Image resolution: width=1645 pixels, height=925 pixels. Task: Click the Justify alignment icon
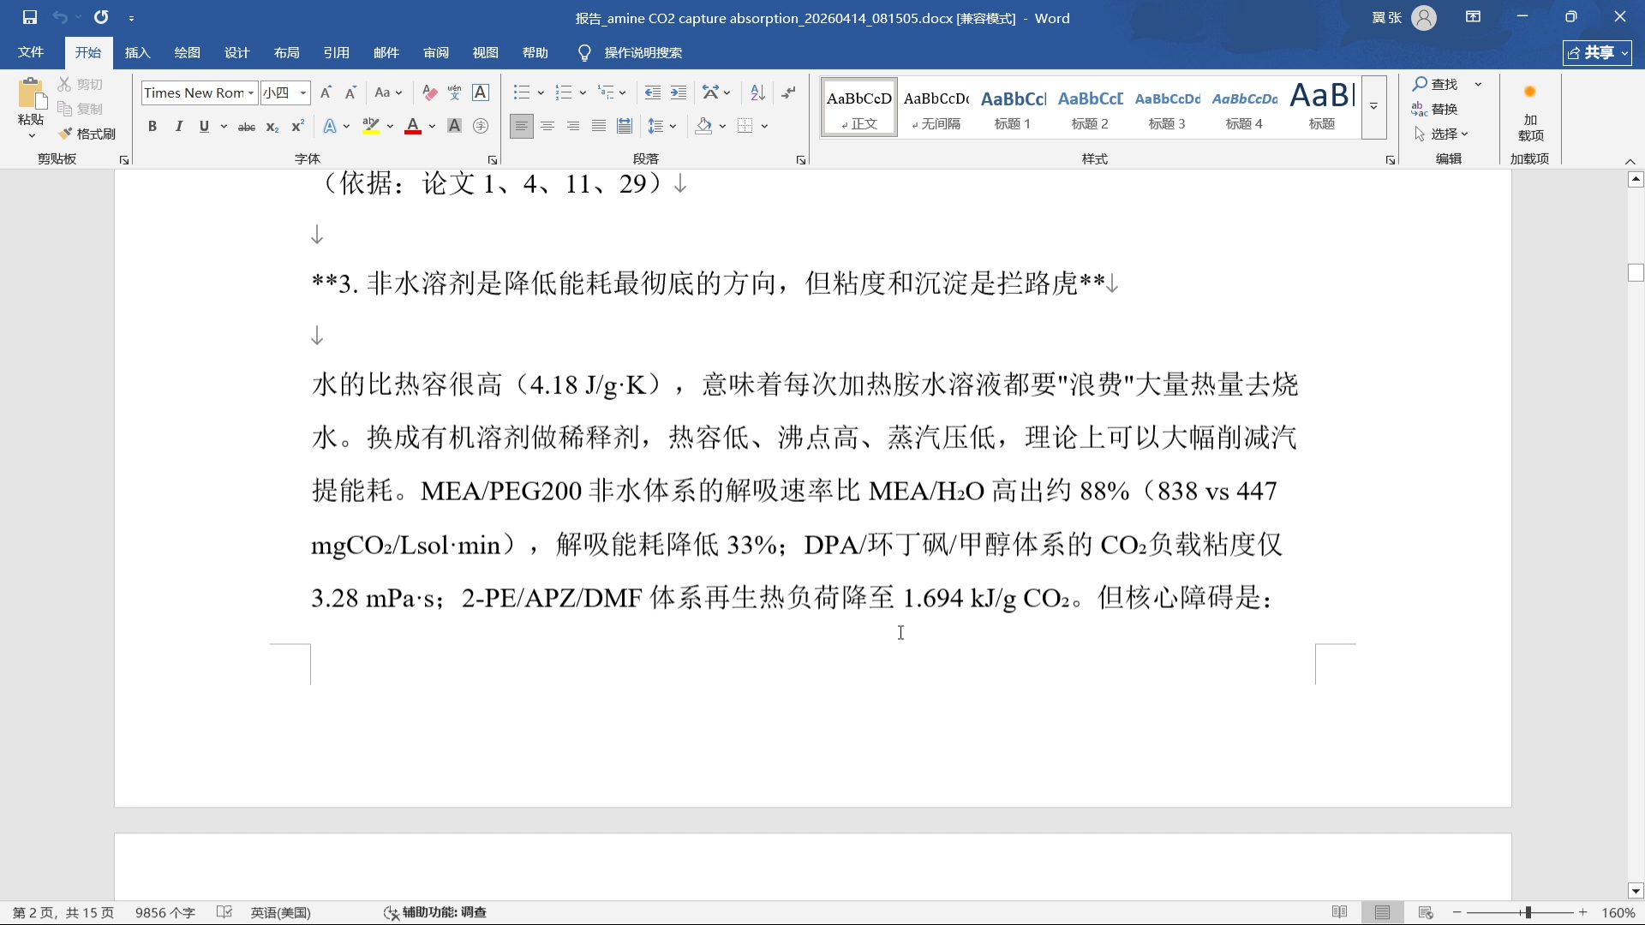pyautogui.click(x=599, y=126)
